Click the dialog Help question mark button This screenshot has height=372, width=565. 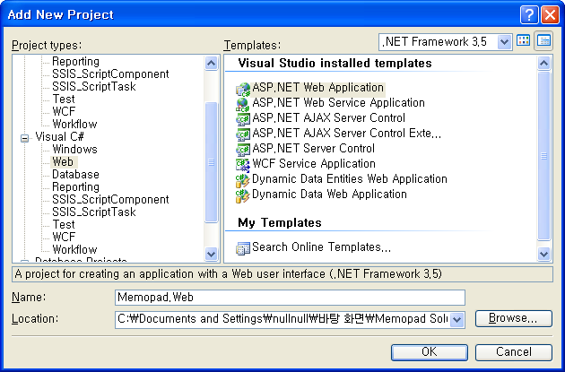[x=529, y=14]
